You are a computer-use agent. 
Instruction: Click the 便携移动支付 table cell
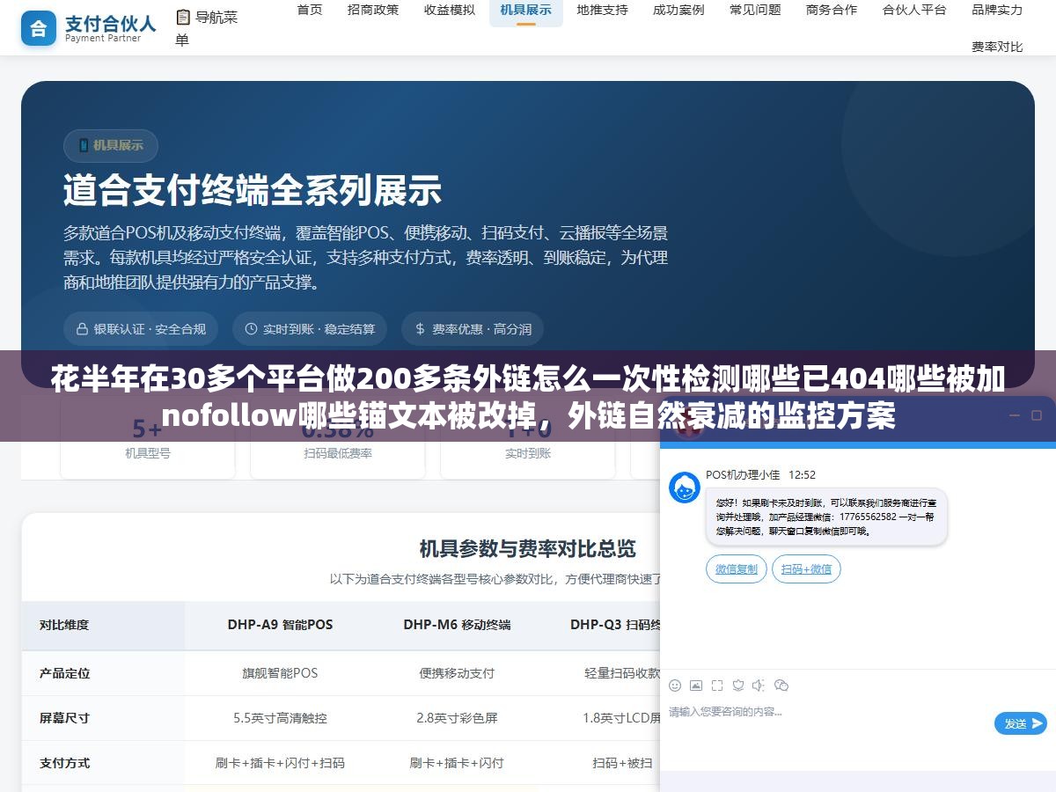coord(457,673)
